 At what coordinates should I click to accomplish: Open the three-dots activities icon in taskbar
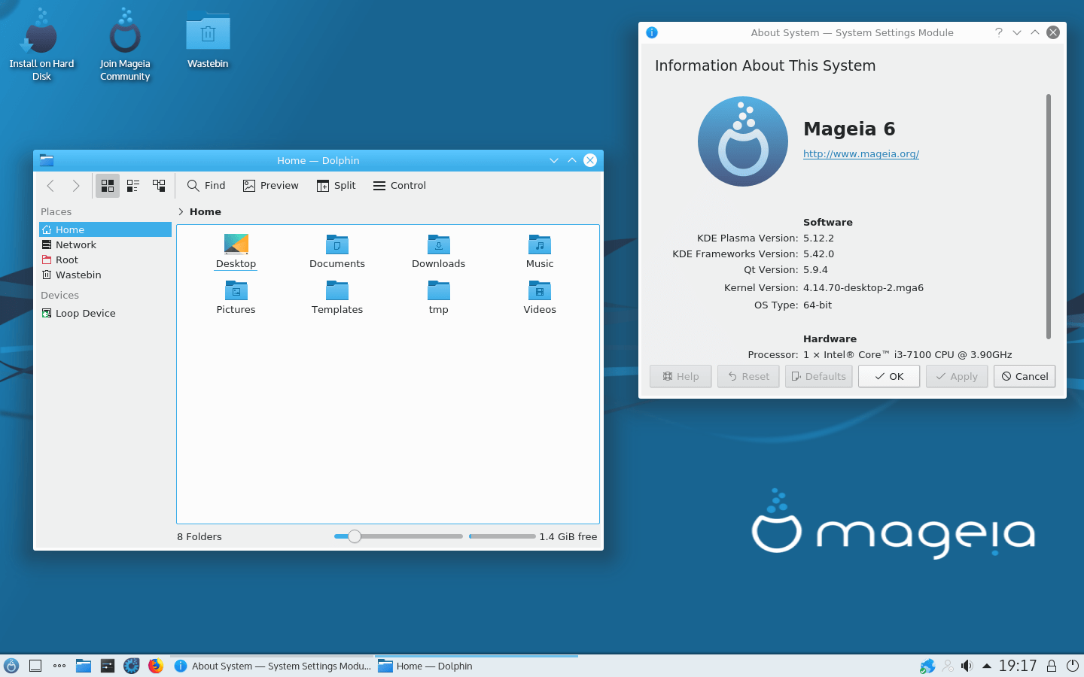[59, 666]
